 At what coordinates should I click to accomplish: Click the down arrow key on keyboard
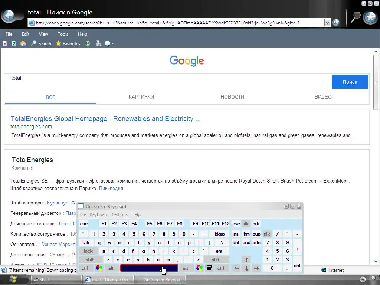click(246, 268)
